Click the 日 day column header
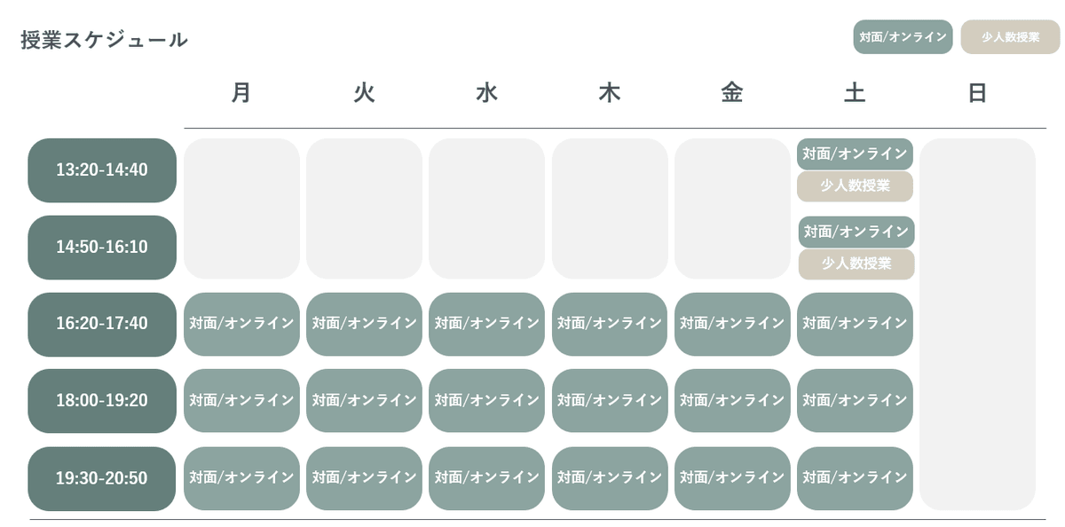Screen dimensions: 1065x527 pos(977,93)
